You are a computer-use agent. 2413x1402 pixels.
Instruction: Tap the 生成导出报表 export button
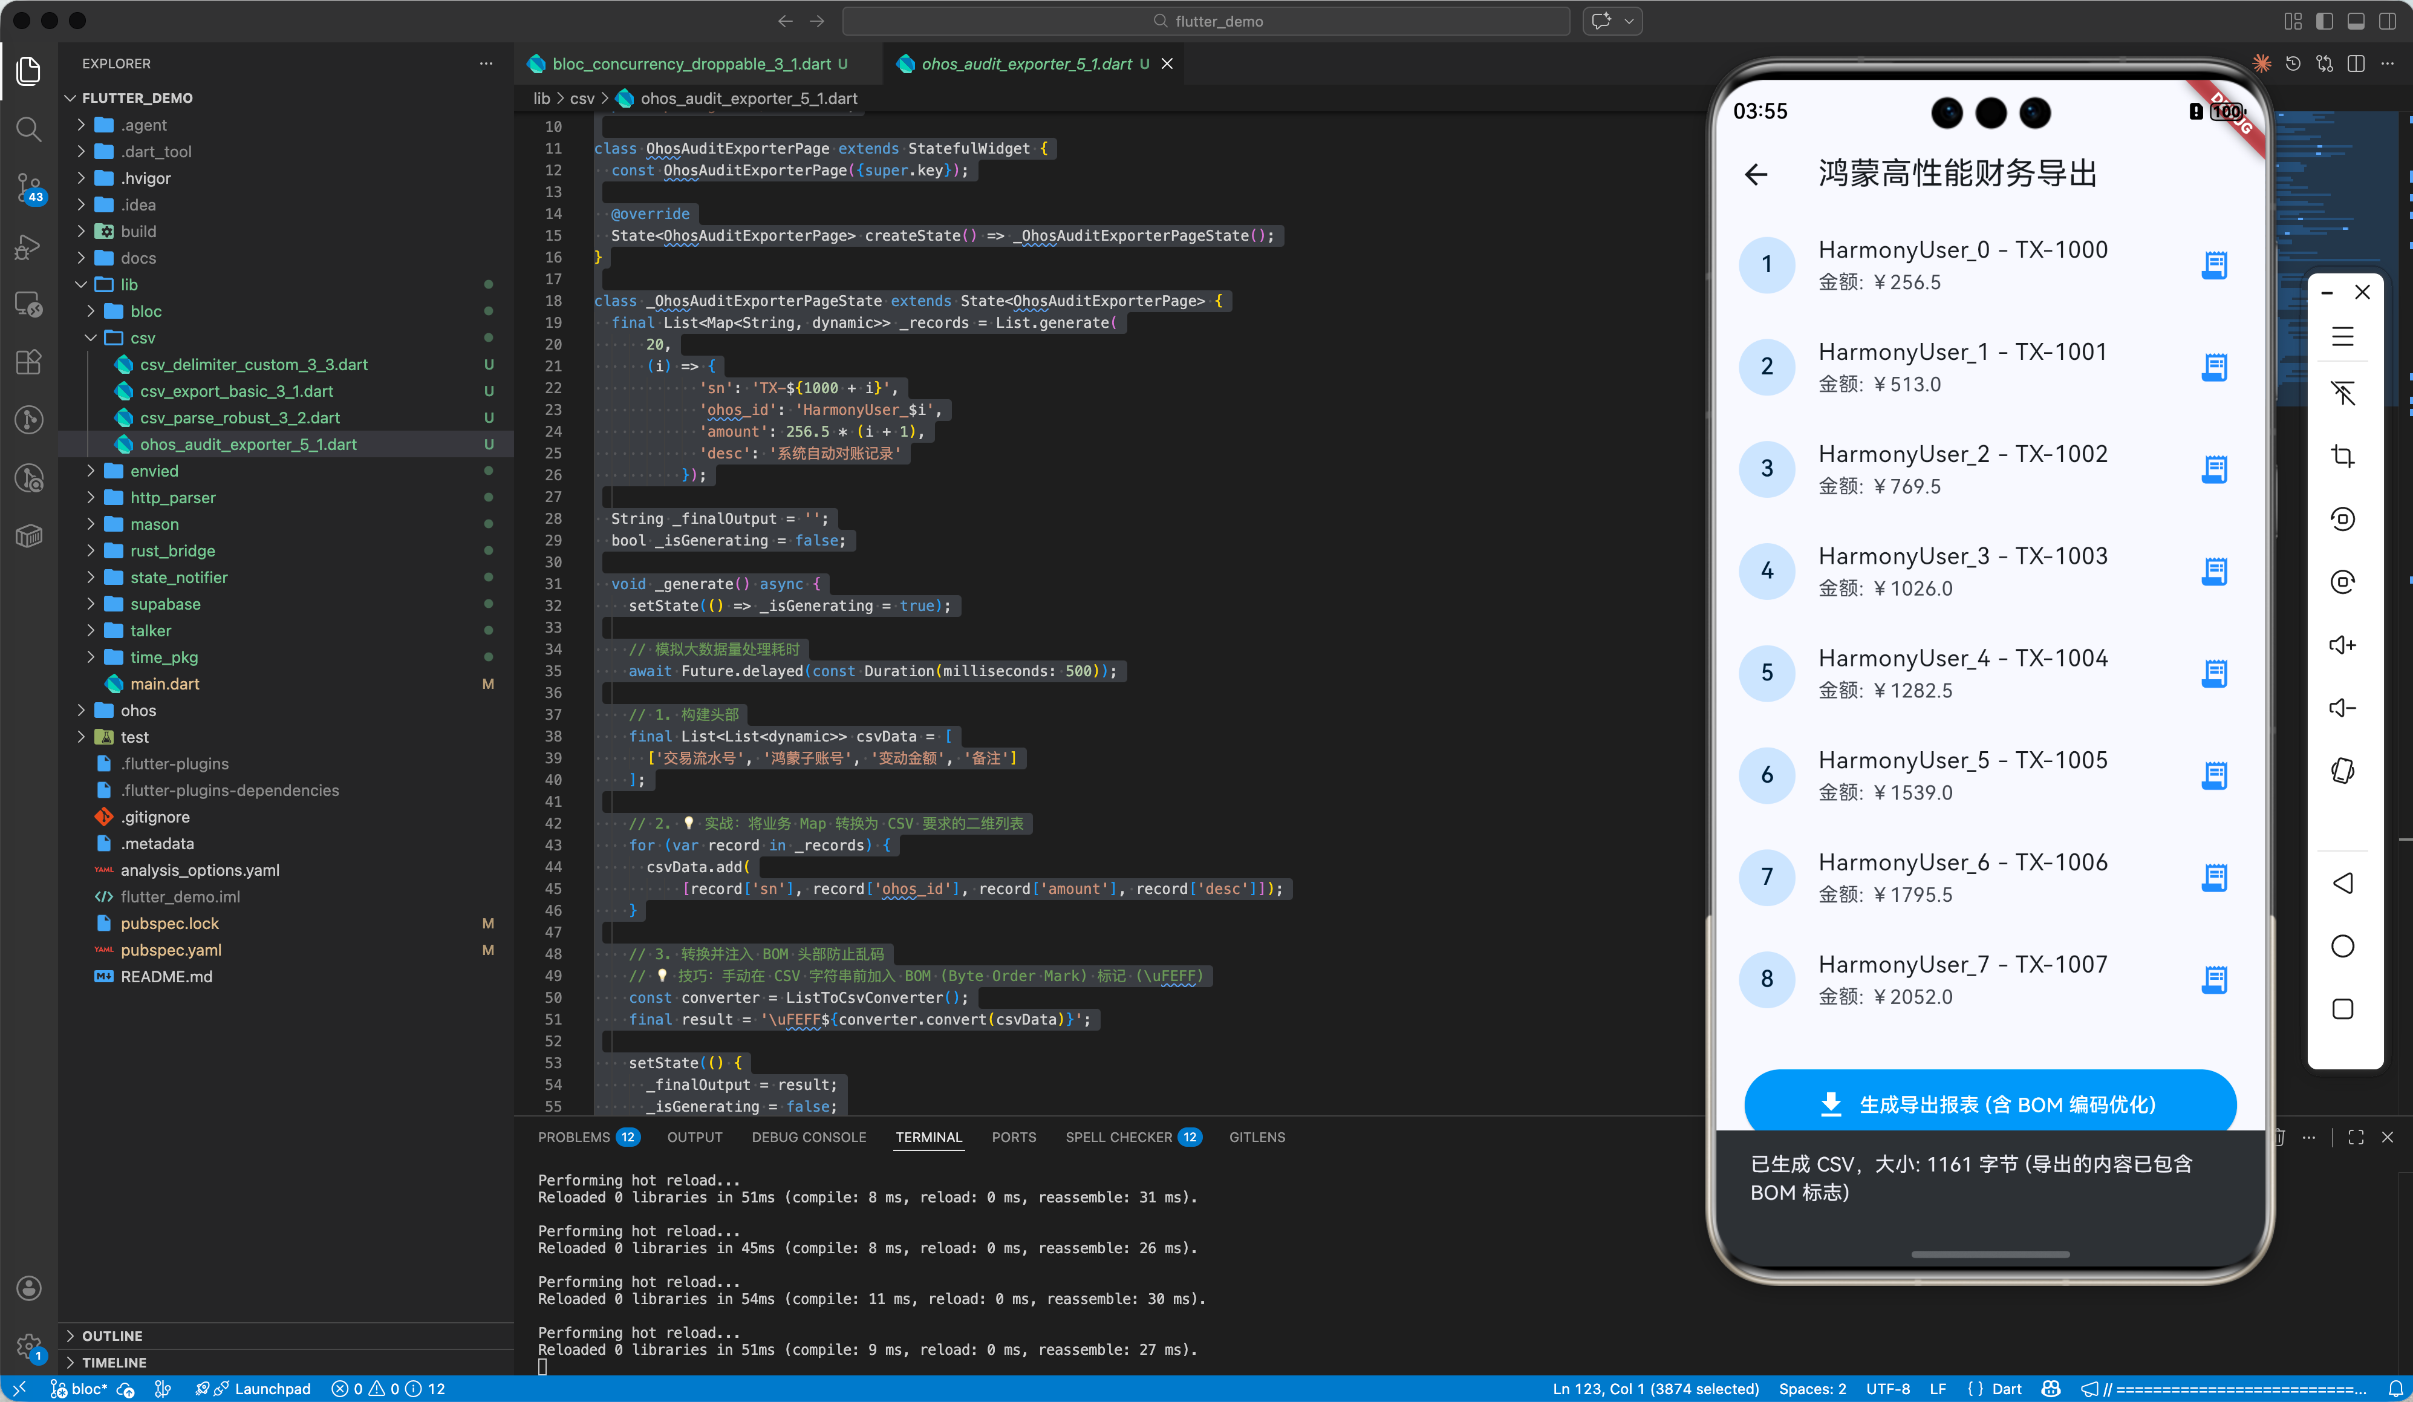(1990, 1104)
